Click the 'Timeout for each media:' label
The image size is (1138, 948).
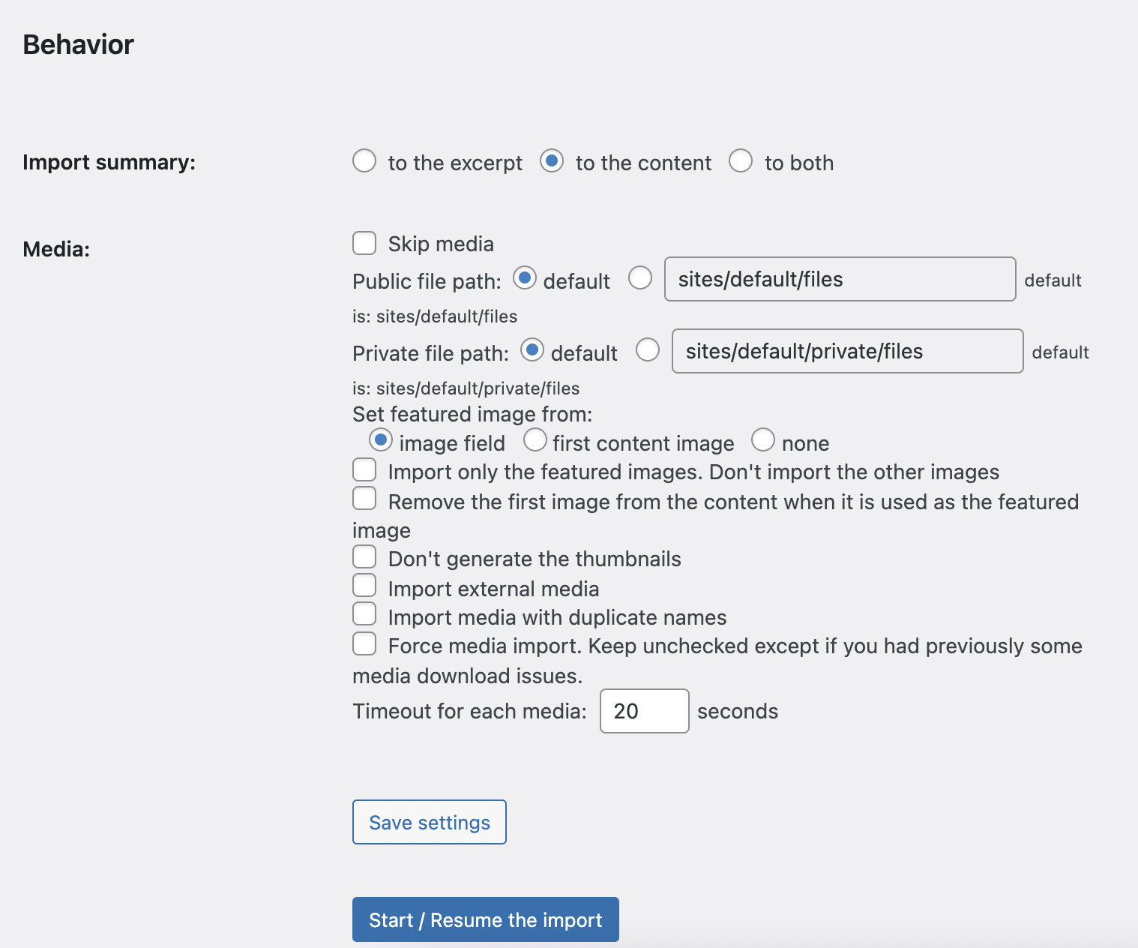pyautogui.click(x=470, y=711)
